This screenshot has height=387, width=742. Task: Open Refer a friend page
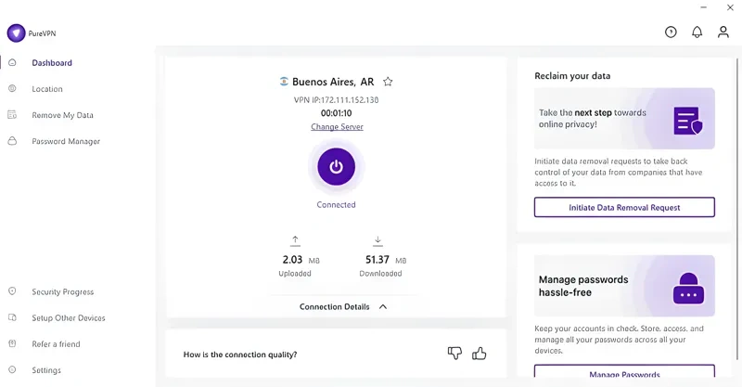[56, 343]
